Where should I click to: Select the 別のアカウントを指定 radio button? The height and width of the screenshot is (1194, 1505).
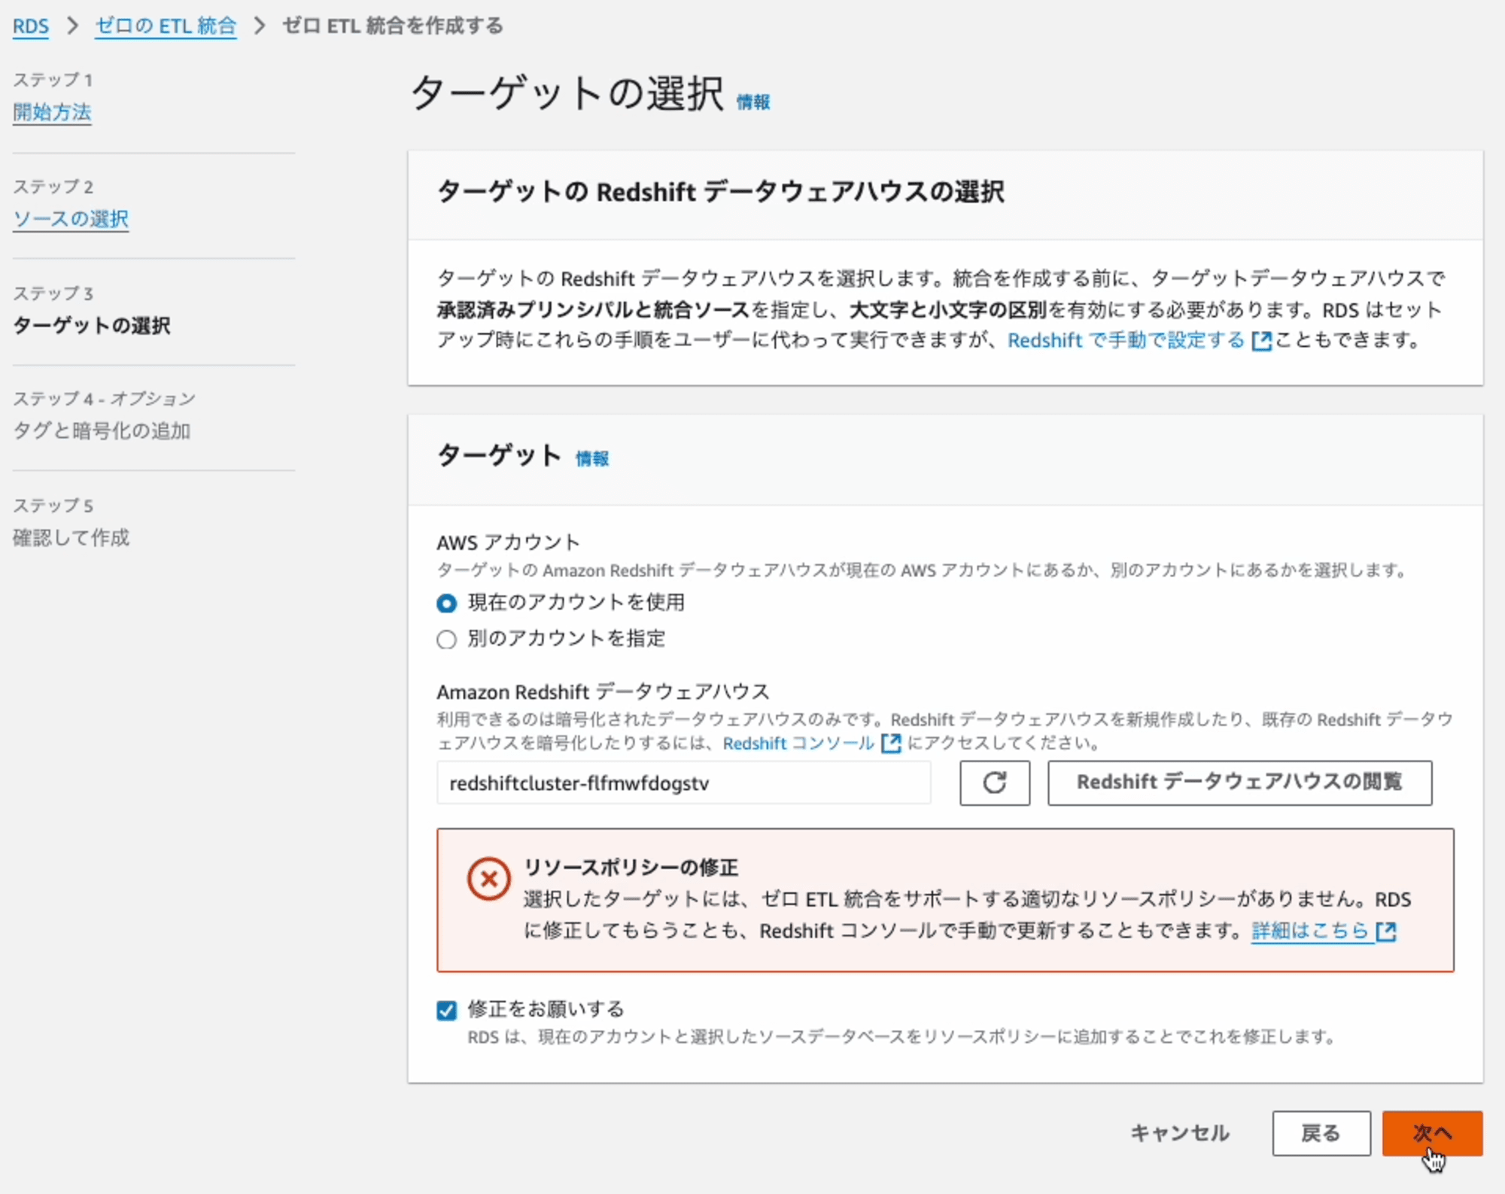446,640
